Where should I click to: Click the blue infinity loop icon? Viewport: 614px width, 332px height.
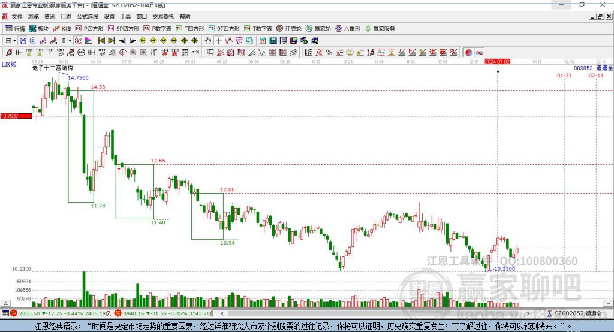tap(479, 53)
